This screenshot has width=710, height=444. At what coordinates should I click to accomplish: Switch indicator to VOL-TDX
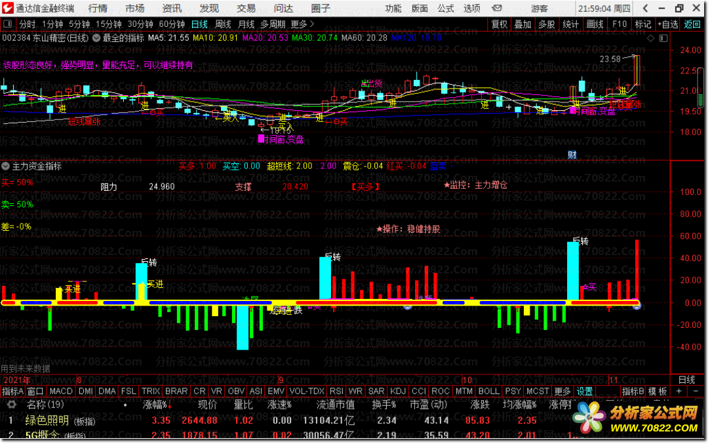pyautogui.click(x=307, y=392)
